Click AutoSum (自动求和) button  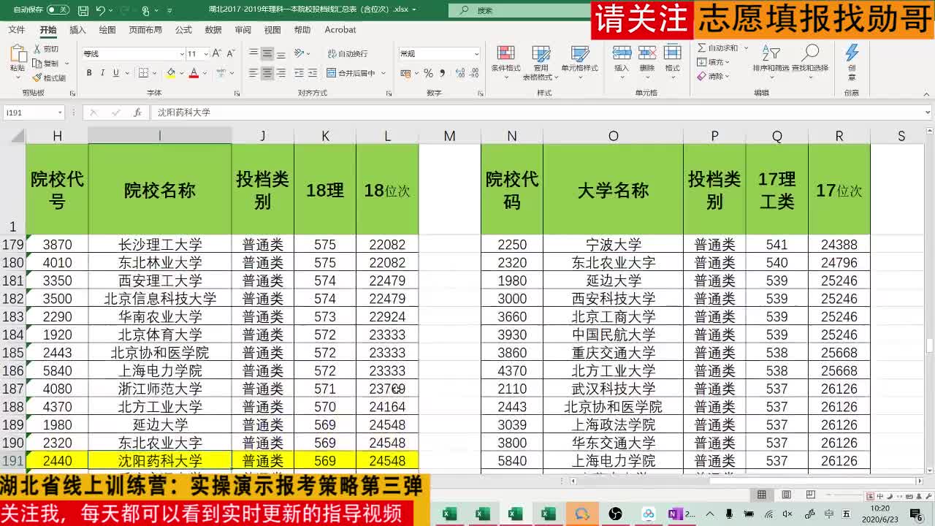pyautogui.click(x=717, y=48)
